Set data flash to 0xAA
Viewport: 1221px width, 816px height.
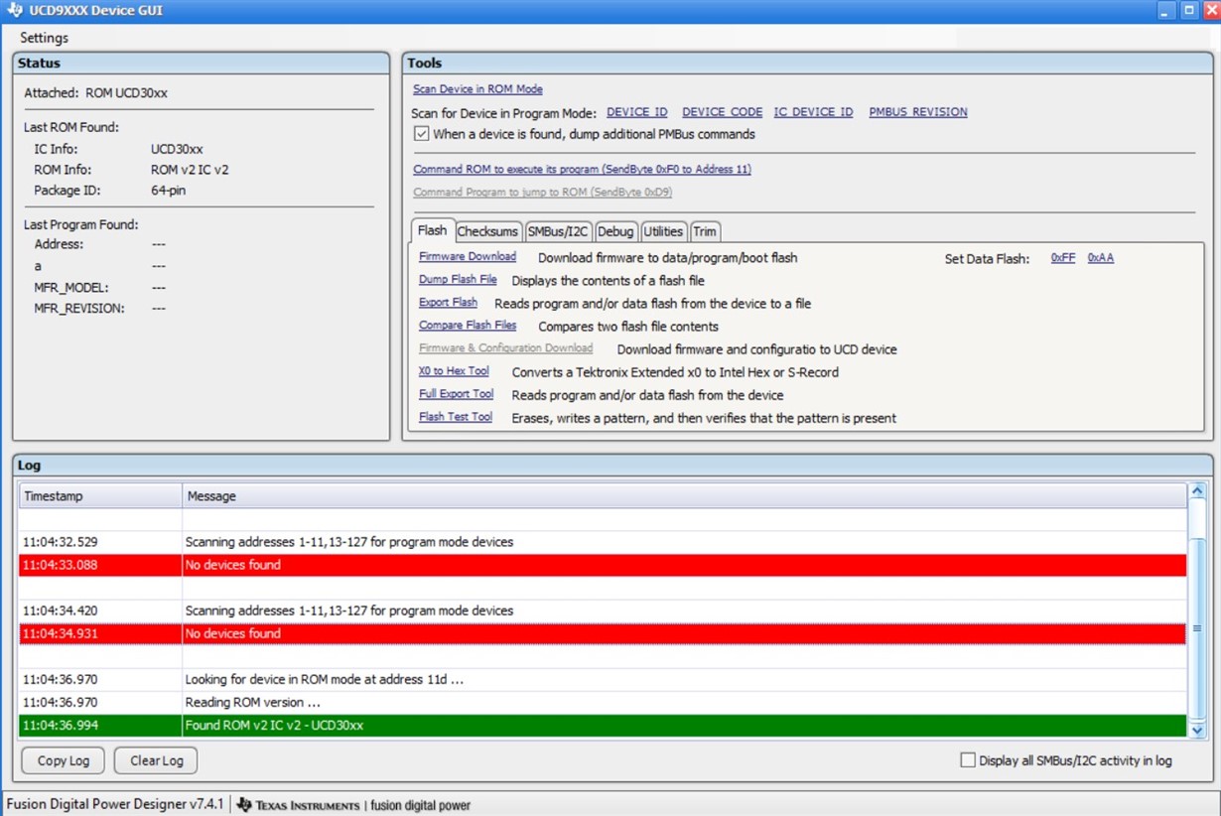[x=1101, y=258]
